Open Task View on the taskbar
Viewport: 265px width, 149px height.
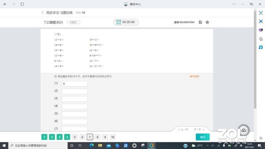(80, 145)
